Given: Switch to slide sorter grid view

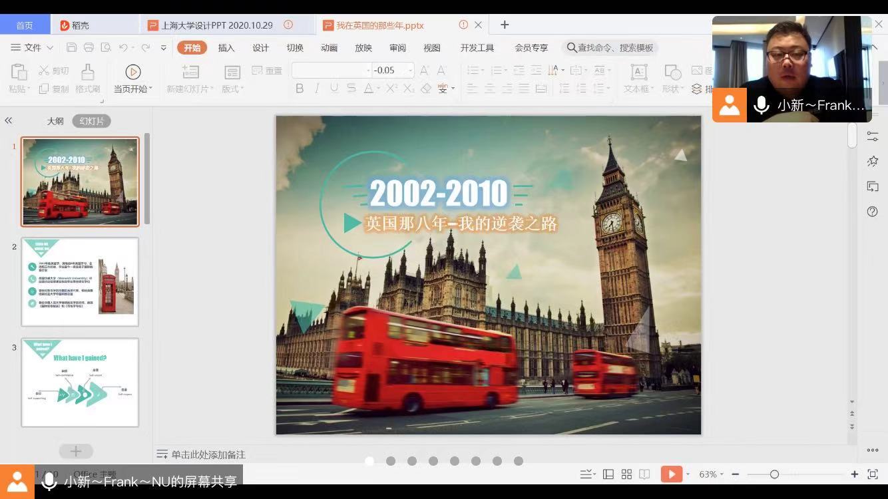Looking at the screenshot, I should (x=626, y=474).
